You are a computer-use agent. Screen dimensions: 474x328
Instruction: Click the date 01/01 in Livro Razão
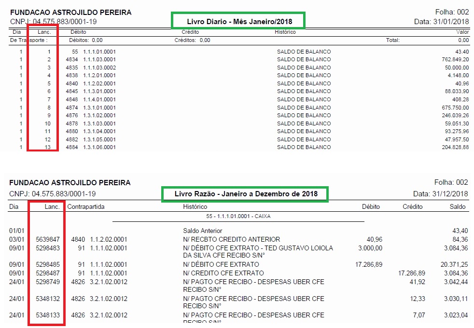pyautogui.click(x=16, y=231)
